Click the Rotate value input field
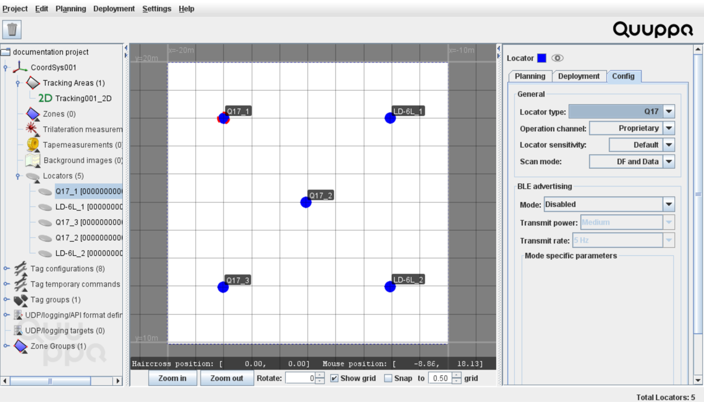The width and height of the screenshot is (704, 402). 300,378
